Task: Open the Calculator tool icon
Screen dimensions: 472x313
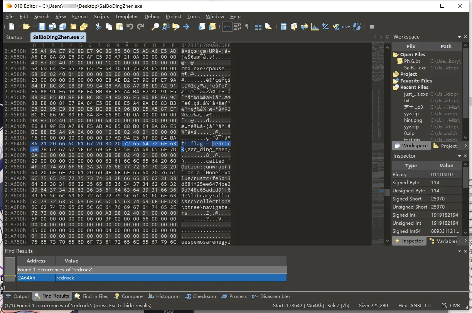Action: [284, 27]
